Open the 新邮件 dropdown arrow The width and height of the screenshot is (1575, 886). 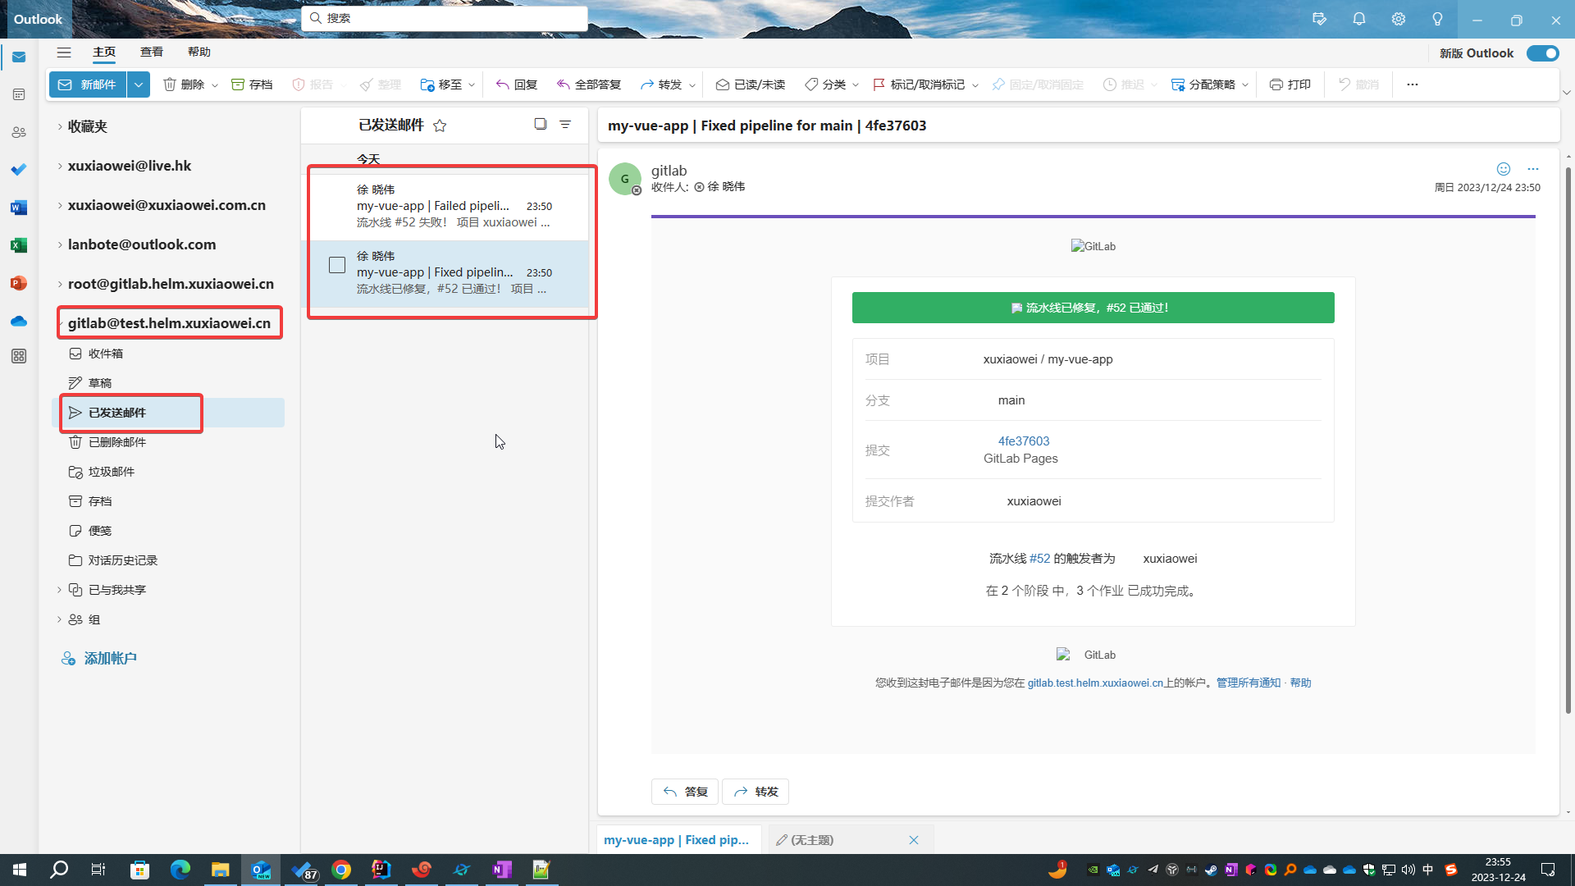click(x=139, y=84)
